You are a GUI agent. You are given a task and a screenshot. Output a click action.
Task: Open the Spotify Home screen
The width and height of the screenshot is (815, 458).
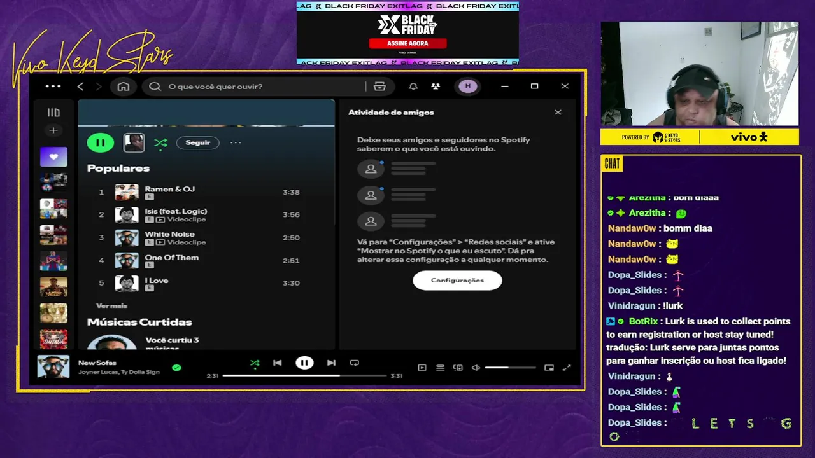(x=124, y=87)
